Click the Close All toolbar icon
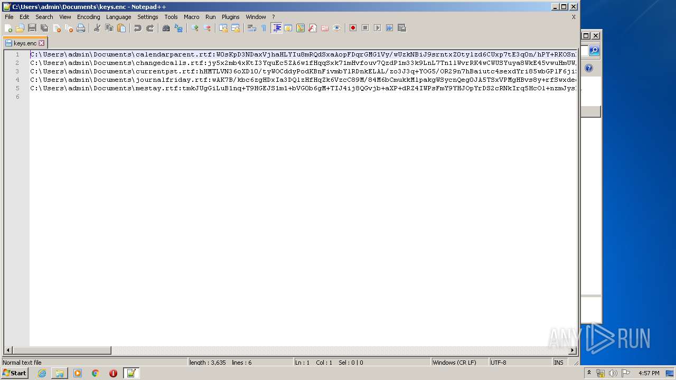 (69, 28)
